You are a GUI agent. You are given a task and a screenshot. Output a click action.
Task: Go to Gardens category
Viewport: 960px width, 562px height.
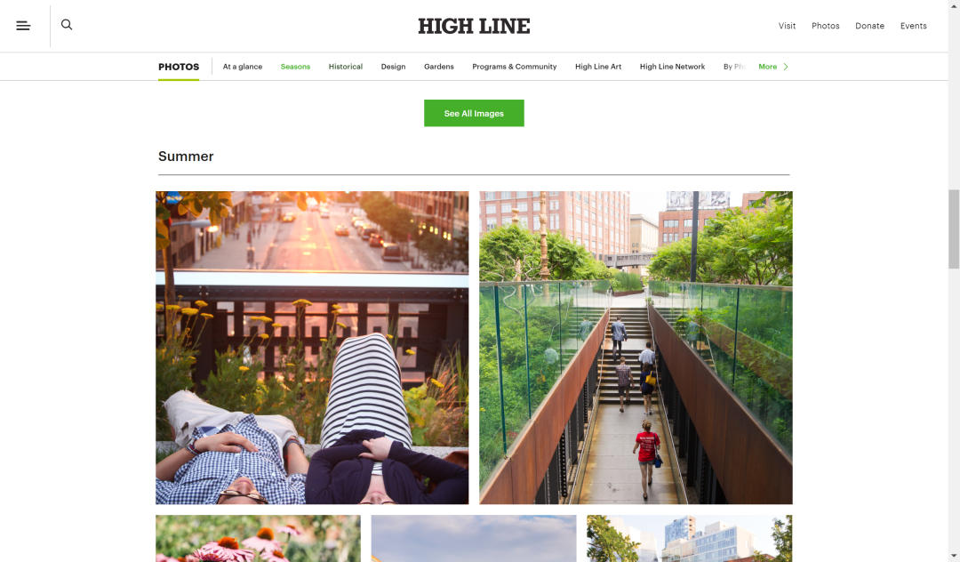[x=439, y=67]
